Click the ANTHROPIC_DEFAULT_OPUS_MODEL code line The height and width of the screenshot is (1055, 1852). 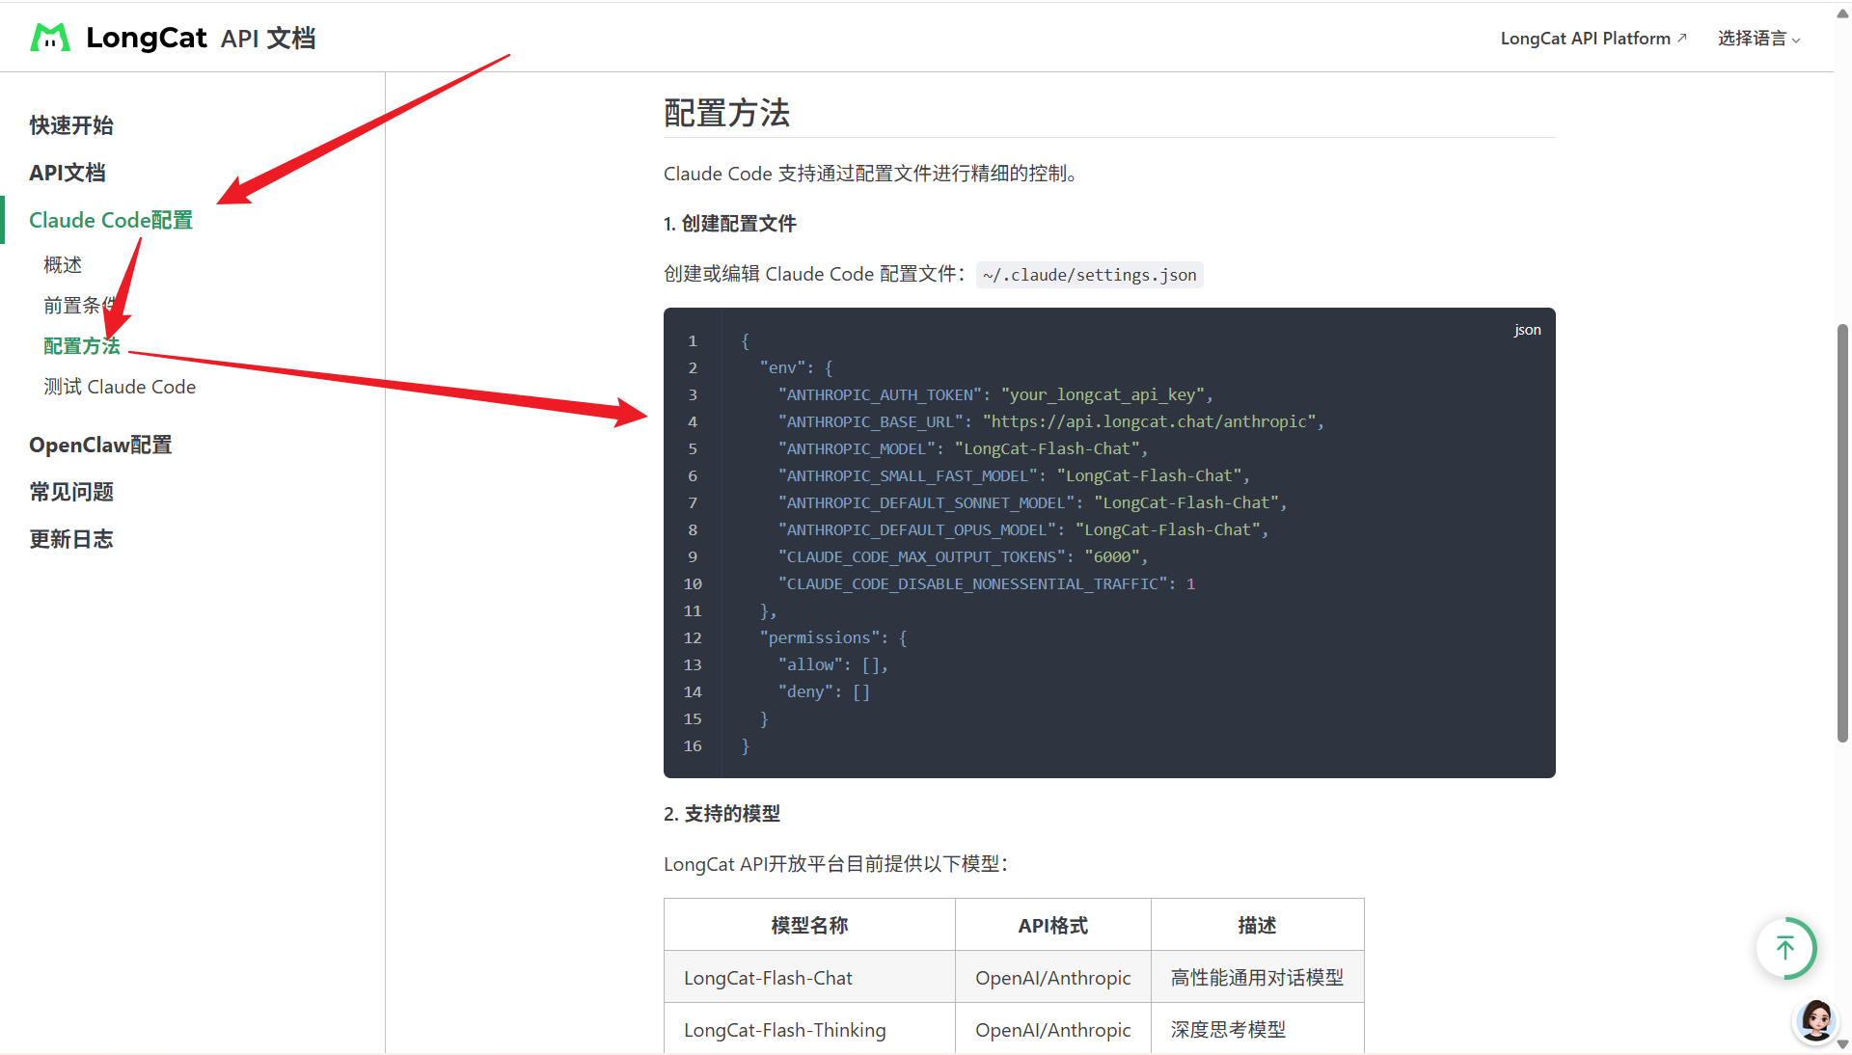(1023, 529)
